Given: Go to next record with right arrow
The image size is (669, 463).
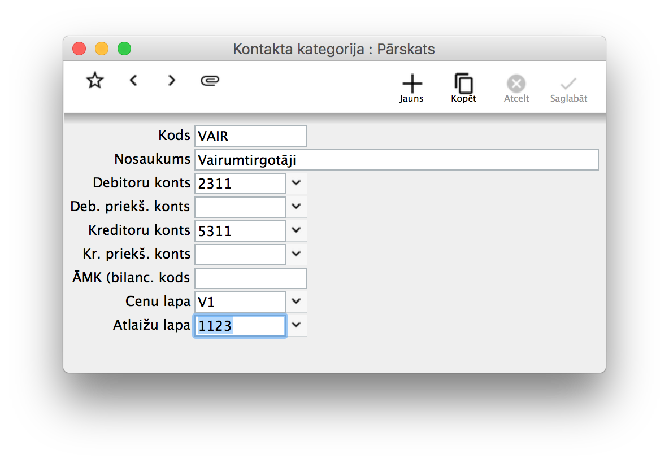Looking at the screenshot, I should pos(172,81).
